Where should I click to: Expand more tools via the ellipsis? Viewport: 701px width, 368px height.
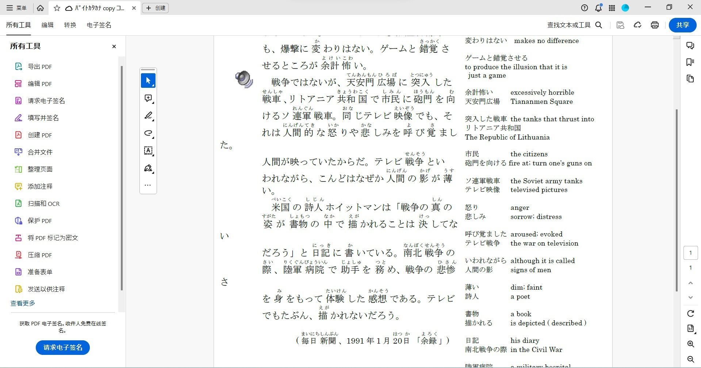coord(148,185)
